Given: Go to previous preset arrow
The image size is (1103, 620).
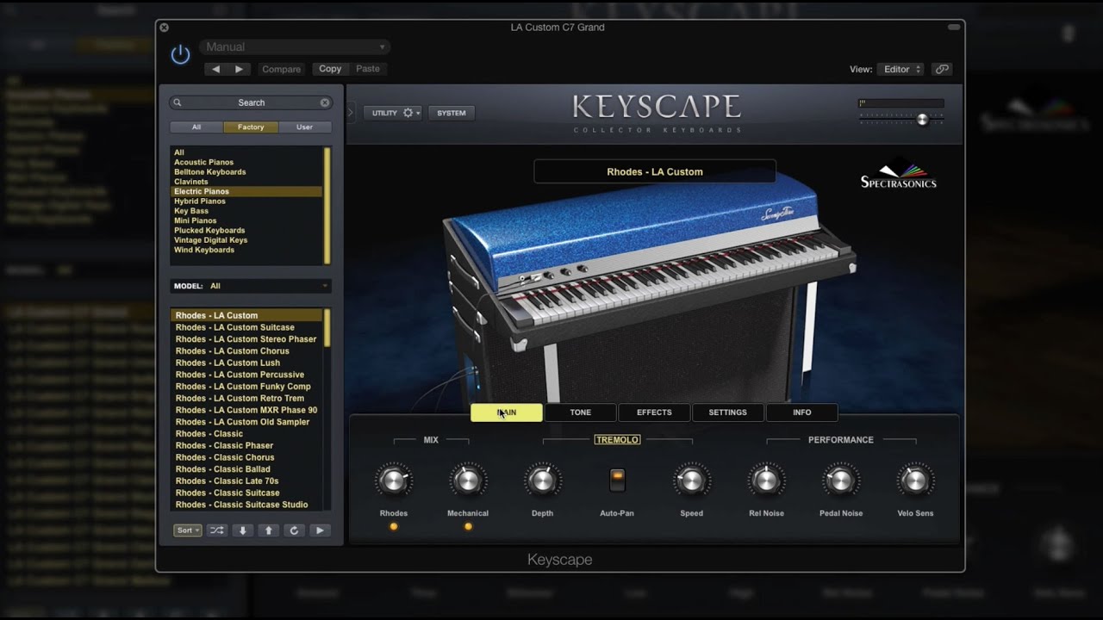Looking at the screenshot, I should click(216, 69).
